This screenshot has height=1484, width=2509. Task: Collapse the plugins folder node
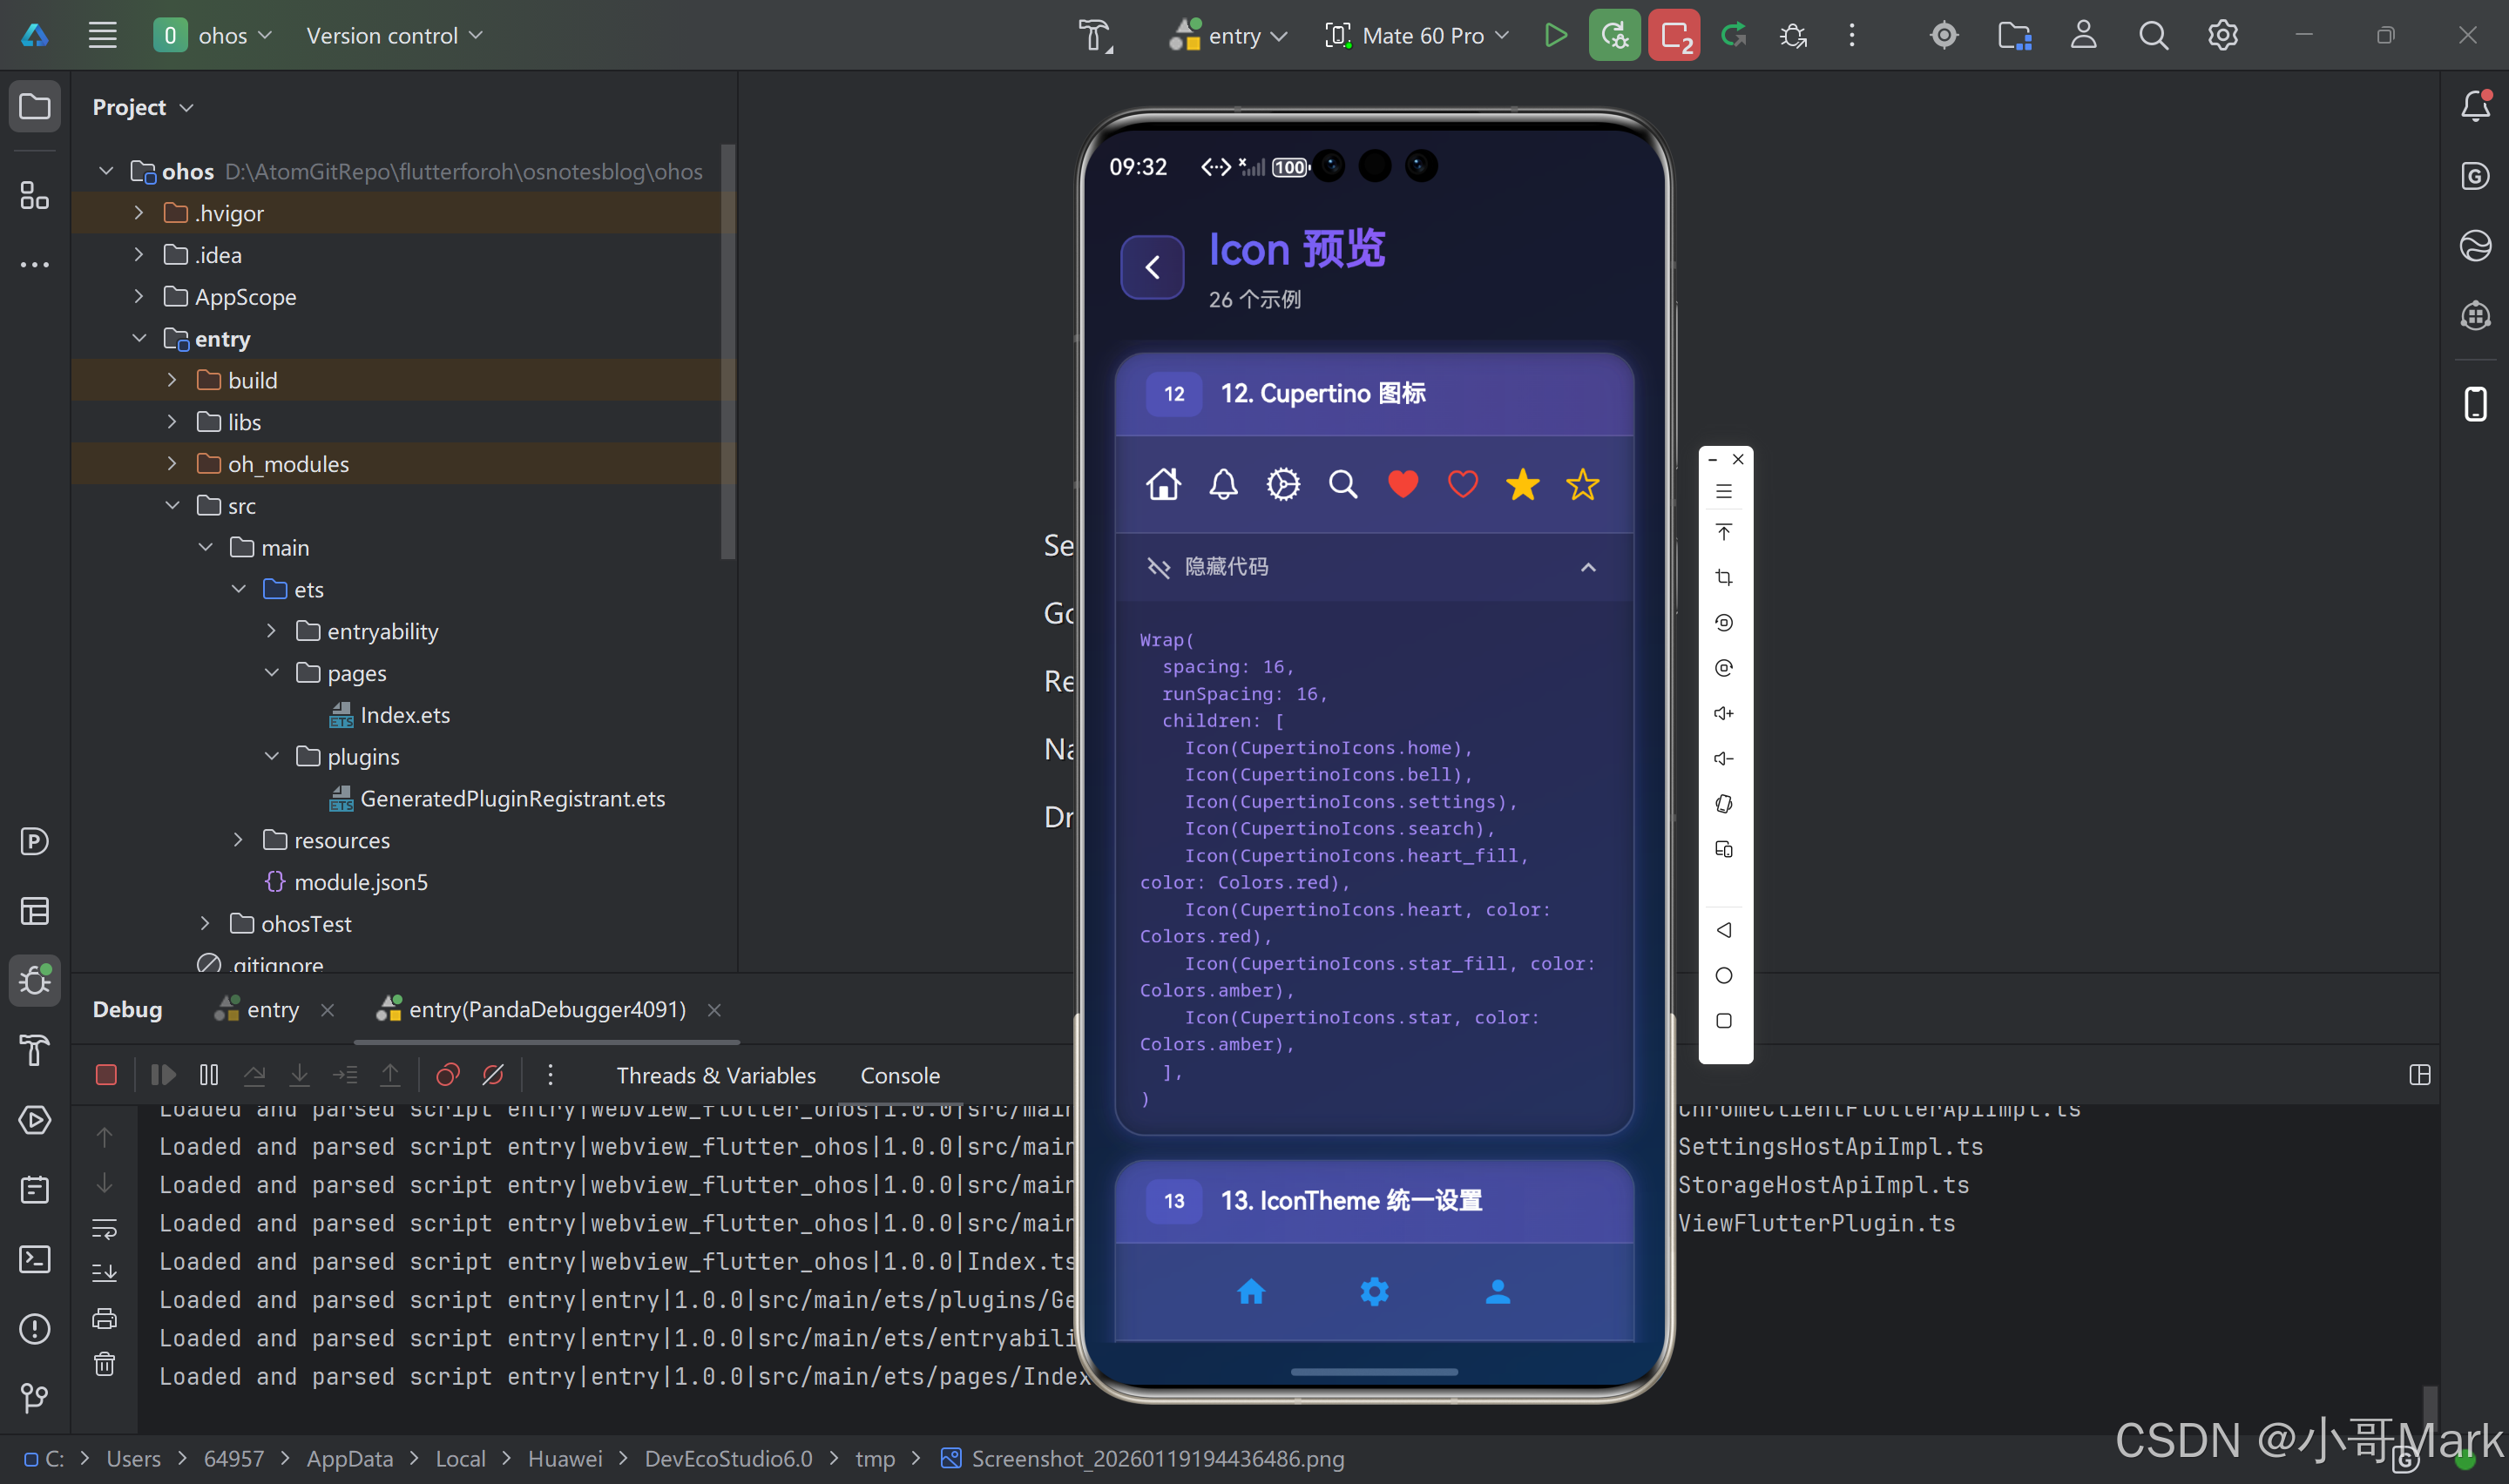pyautogui.click(x=272, y=756)
